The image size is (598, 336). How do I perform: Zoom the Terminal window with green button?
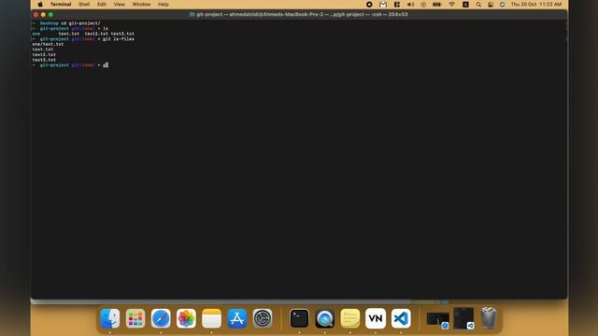[50, 15]
